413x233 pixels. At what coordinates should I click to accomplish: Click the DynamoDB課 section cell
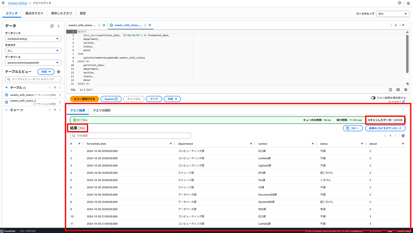pos(266,202)
